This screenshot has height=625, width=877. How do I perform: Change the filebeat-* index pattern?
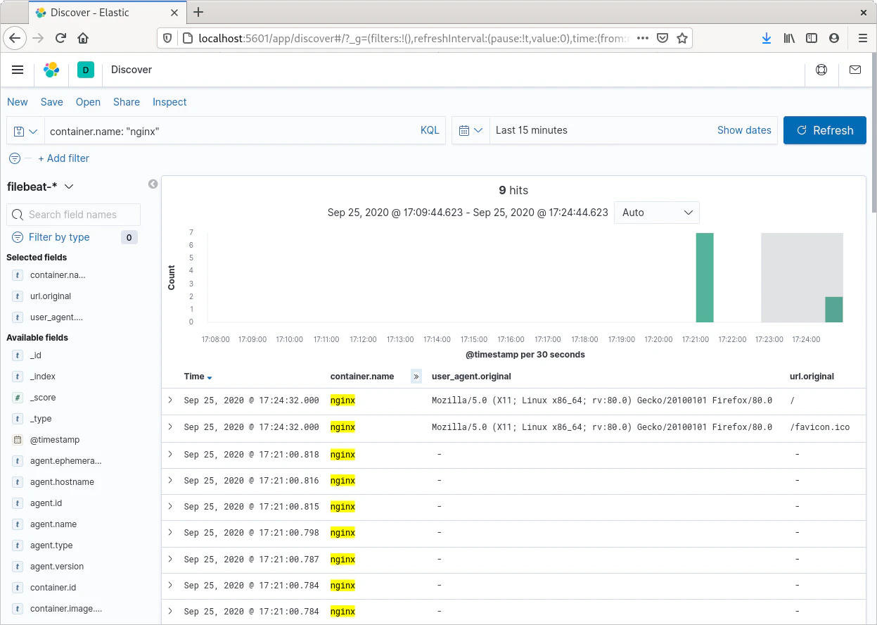[41, 187]
